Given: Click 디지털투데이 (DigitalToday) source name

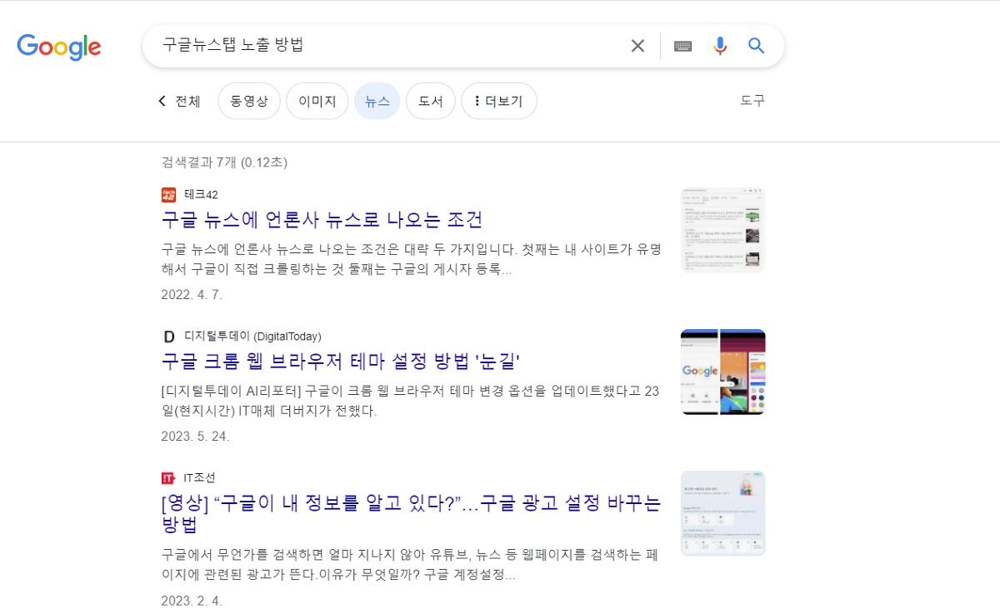Looking at the screenshot, I should pyautogui.click(x=252, y=337).
